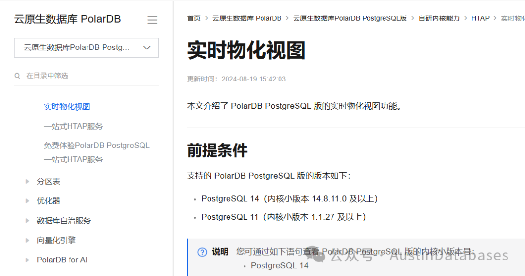Open the '数据库自治服务' sidebar item
This screenshot has height=276, width=525.
point(64,221)
